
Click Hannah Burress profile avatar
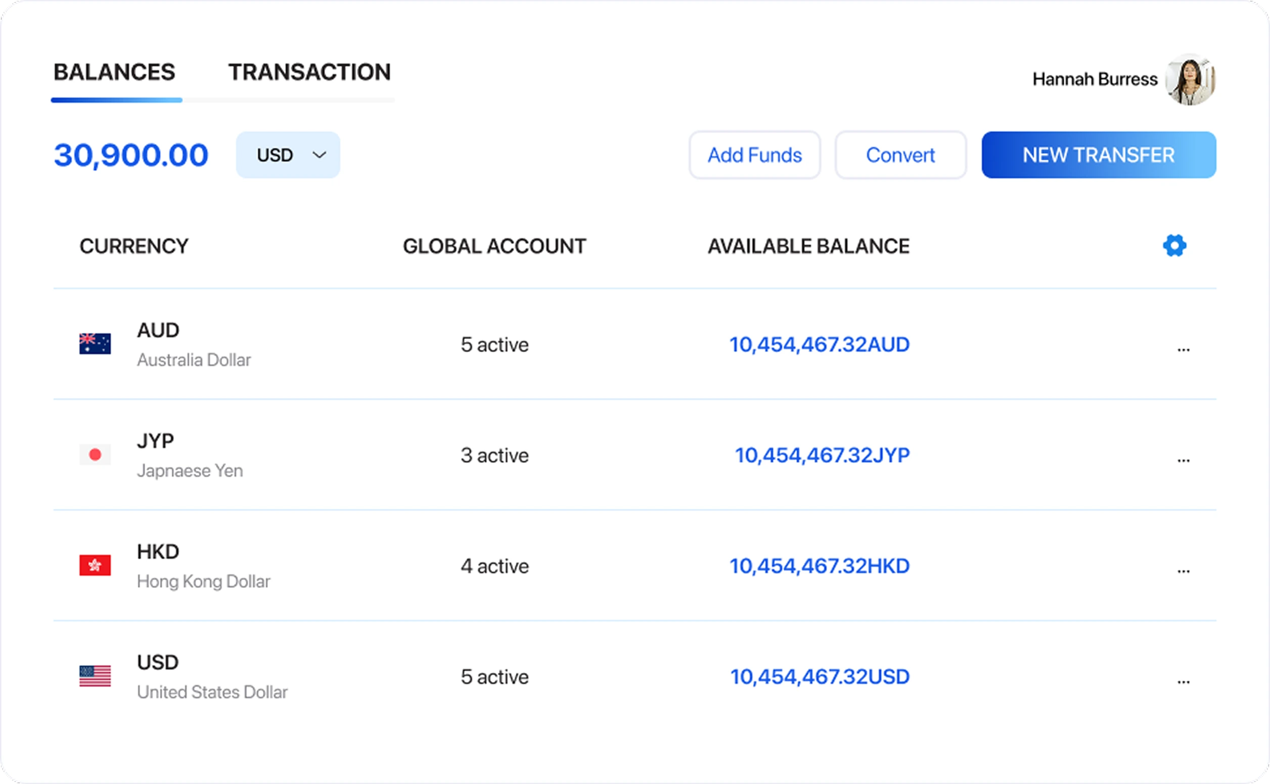click(x=1190, y=80)
